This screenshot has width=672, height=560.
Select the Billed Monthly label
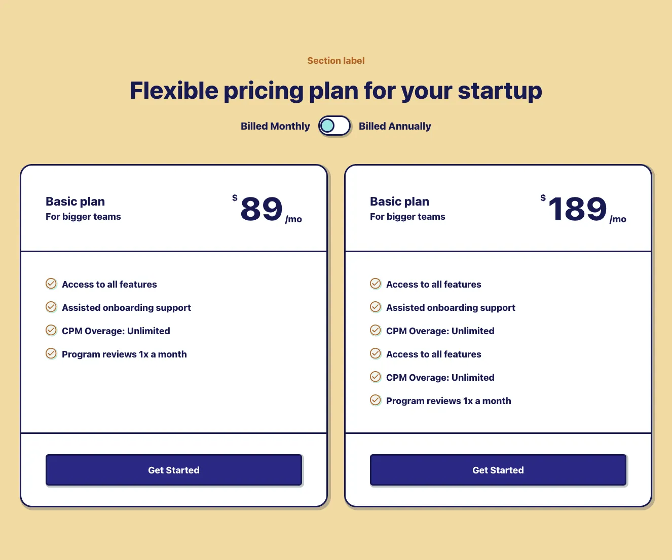pos(275,126)
